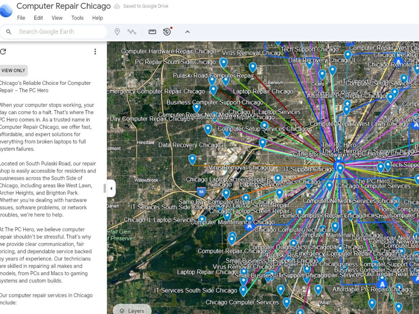419x314 pixels.
Task: Click the Chicago Computer Services label at bottom
Action: click(x=242, y=302)
